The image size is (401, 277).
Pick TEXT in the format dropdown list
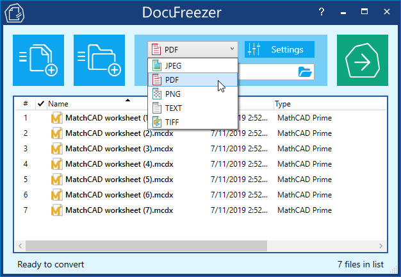193,108
